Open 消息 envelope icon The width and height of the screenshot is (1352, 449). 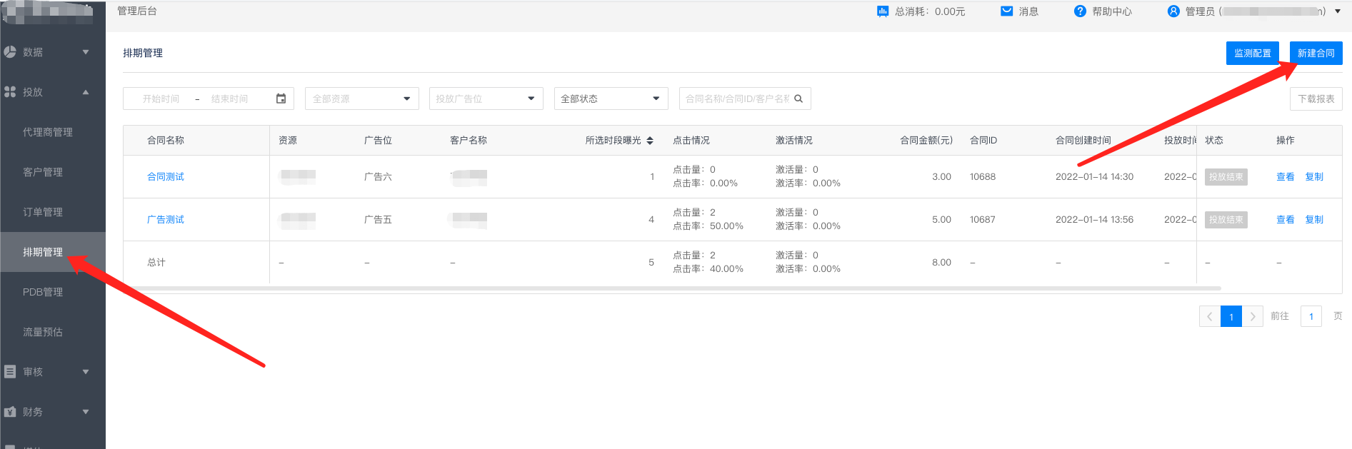(1006, 11)
